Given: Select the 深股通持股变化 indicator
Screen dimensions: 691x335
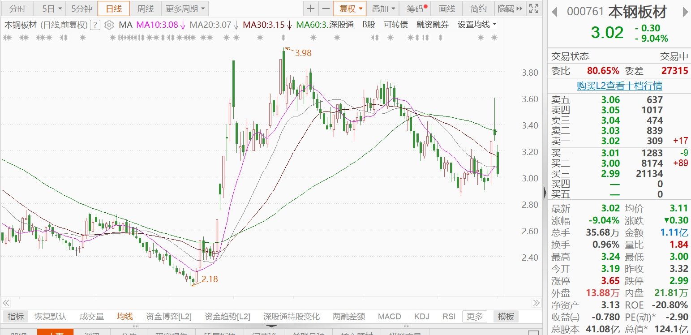Looking at the screenshot, I should coord(292,317).
